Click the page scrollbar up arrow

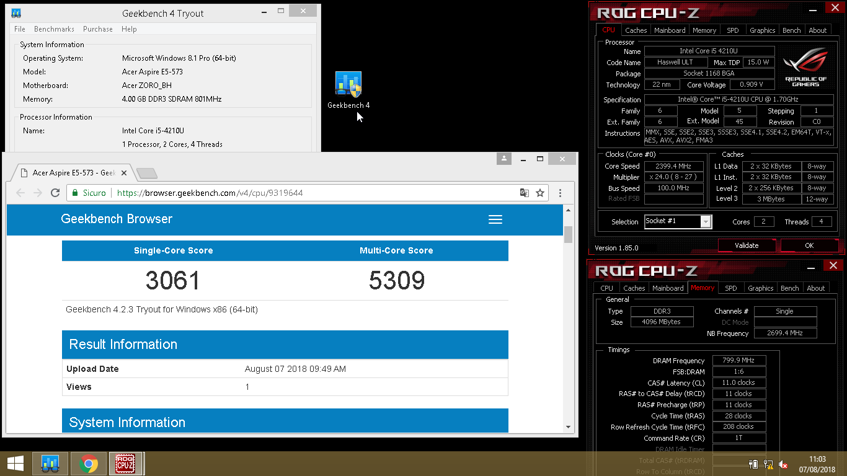point(568,211)
